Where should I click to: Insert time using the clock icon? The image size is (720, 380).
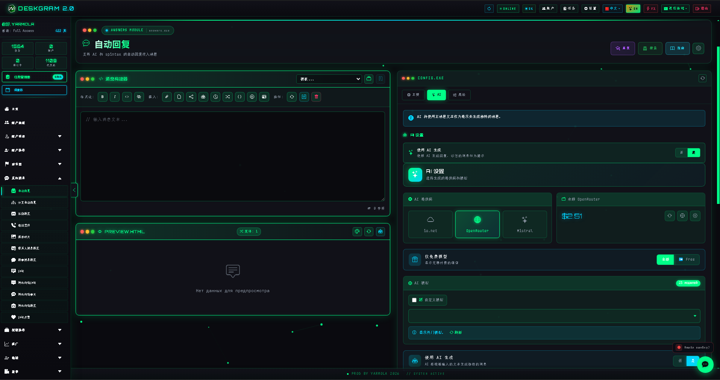tap(215, 97)
